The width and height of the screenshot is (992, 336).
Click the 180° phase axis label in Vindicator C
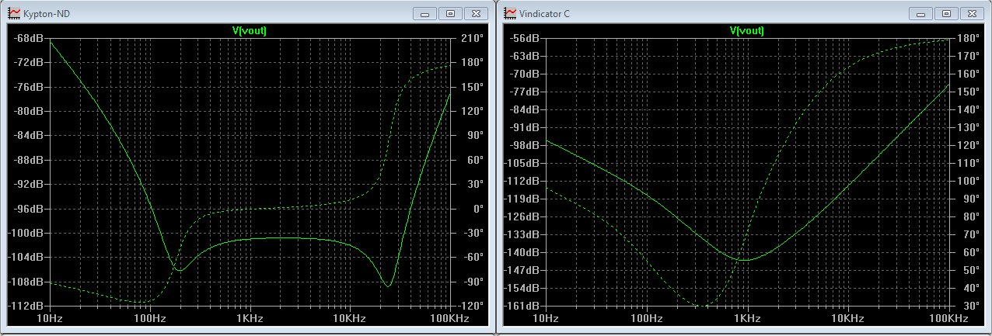coord(969,38)
